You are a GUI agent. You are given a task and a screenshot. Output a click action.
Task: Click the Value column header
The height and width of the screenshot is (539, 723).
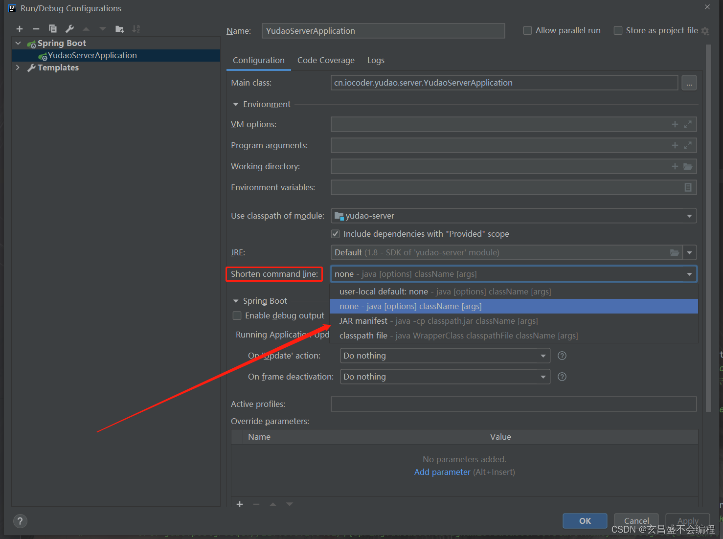click(591, 437)
